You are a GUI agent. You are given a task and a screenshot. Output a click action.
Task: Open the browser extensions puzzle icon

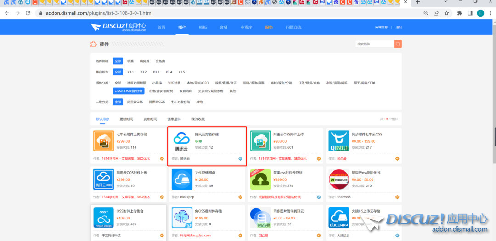(459, 13)
